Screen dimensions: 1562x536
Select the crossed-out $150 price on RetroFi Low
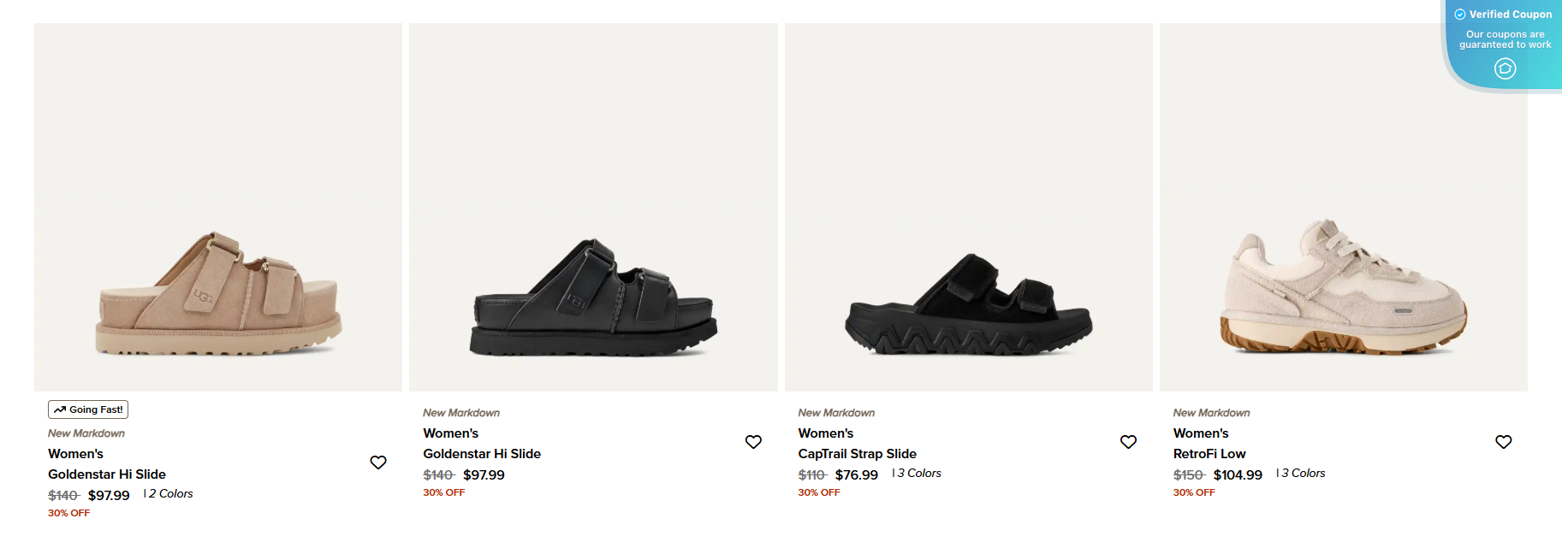click(1190, 474)
